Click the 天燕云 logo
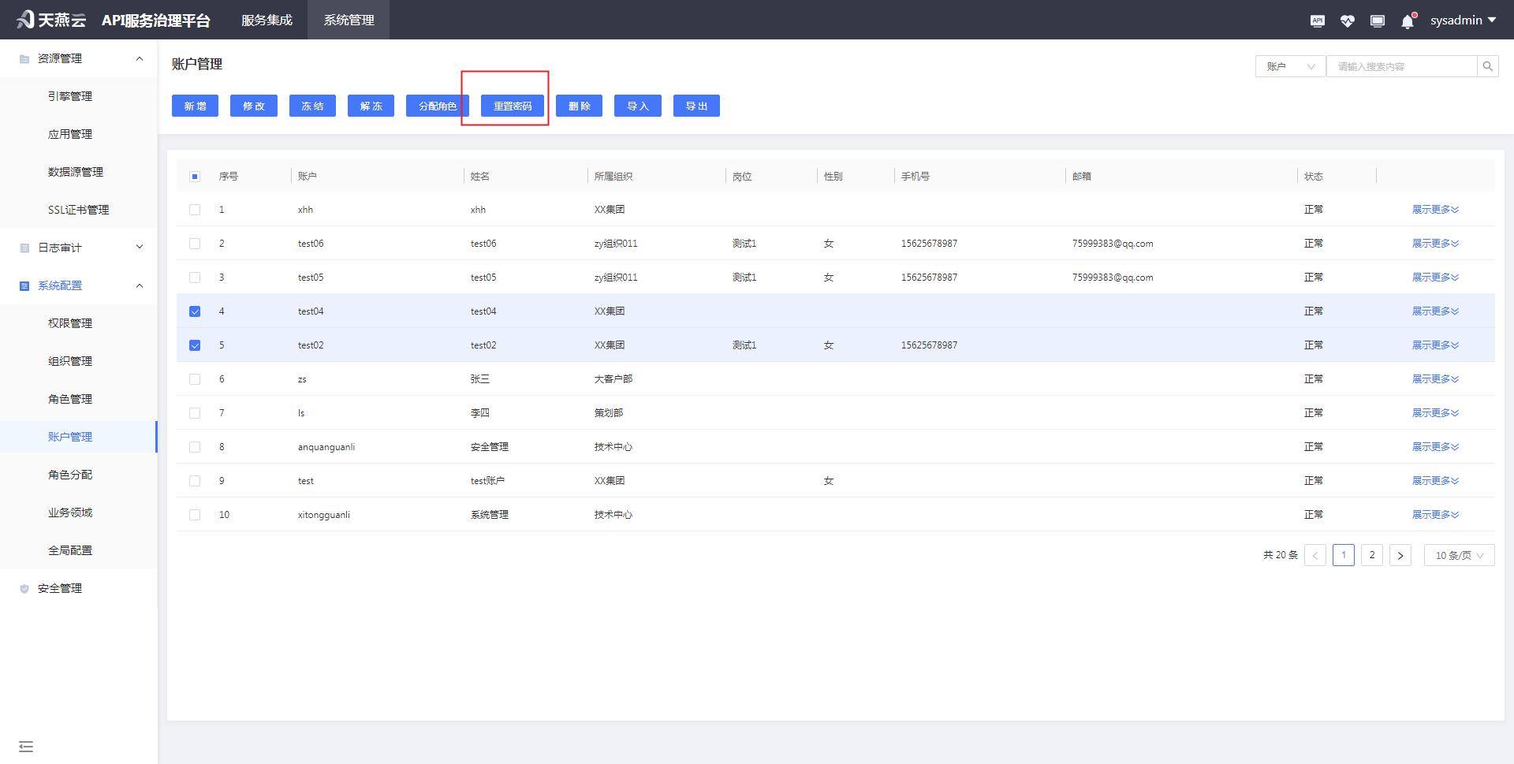Image resolution: width=1514 pixels, height=764 pixels. click(x=52, y=20)
